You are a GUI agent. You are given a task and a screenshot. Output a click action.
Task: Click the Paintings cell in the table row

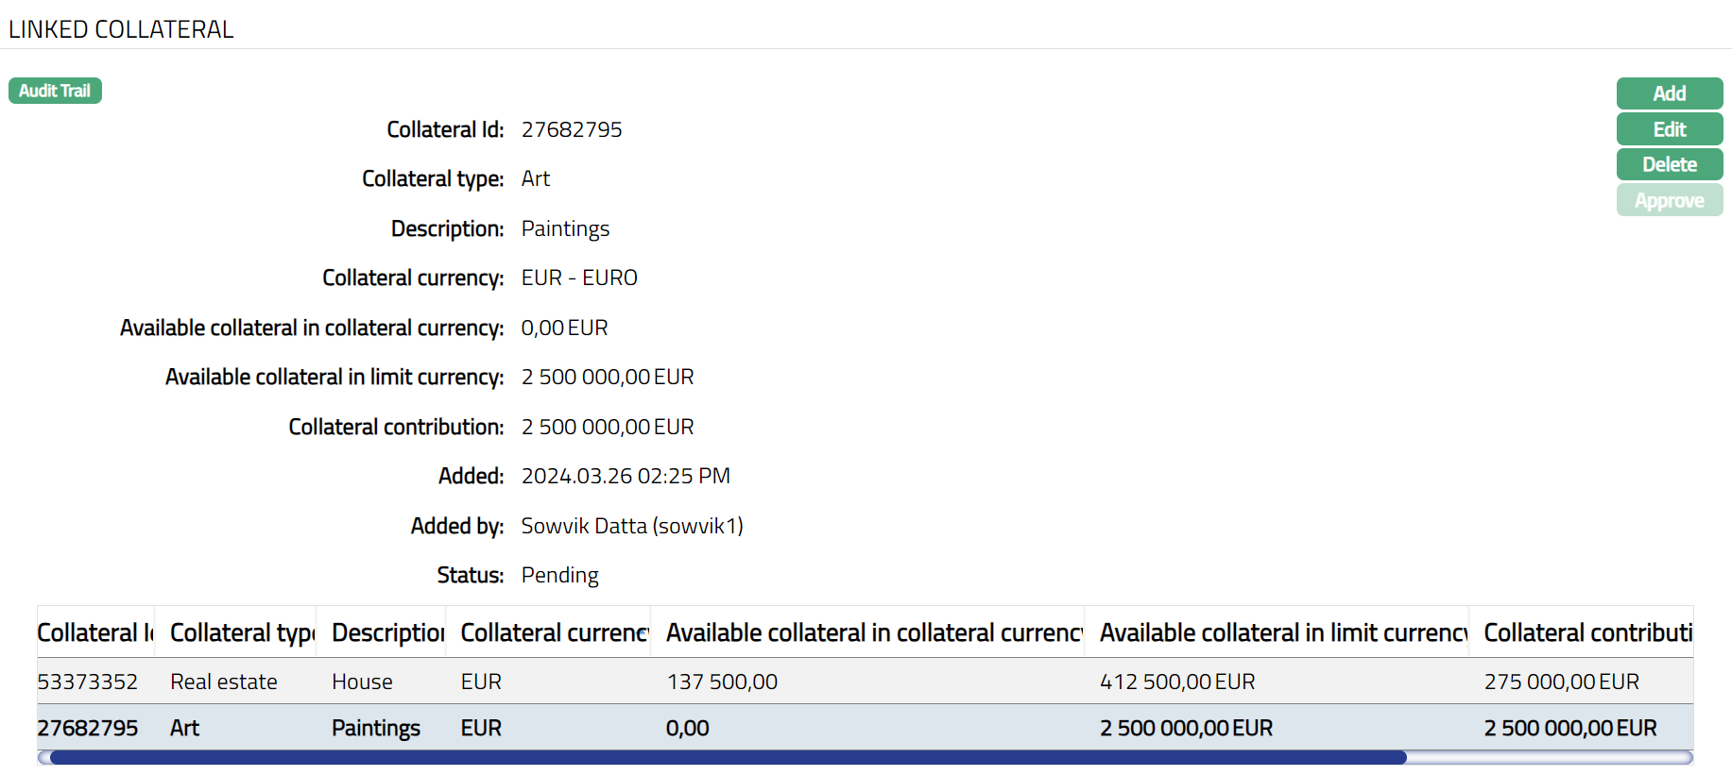click(375, 728)
